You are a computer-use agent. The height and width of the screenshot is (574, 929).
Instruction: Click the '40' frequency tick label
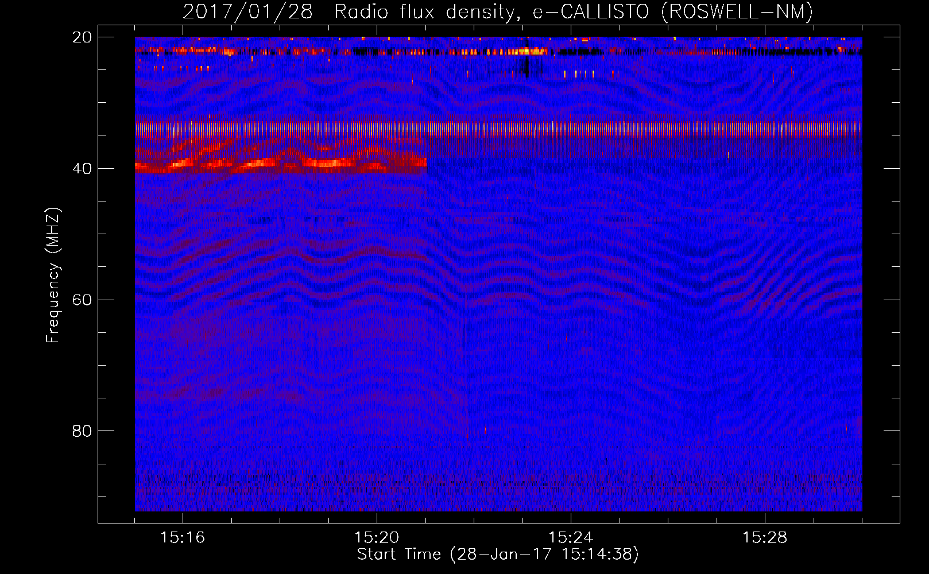[x=82, y=169]
